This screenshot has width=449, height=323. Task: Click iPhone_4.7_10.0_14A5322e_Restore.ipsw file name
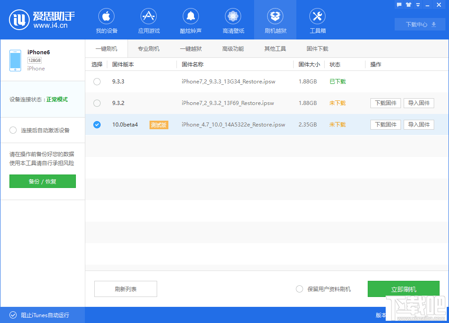pos(233,125)
